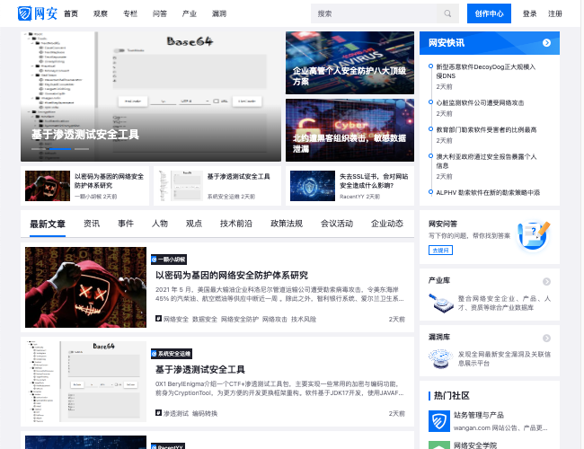The width and height of the screenshot is (584, 449).
Task: Select the third carousel indicator bar
Action: [x=82, y=149]
